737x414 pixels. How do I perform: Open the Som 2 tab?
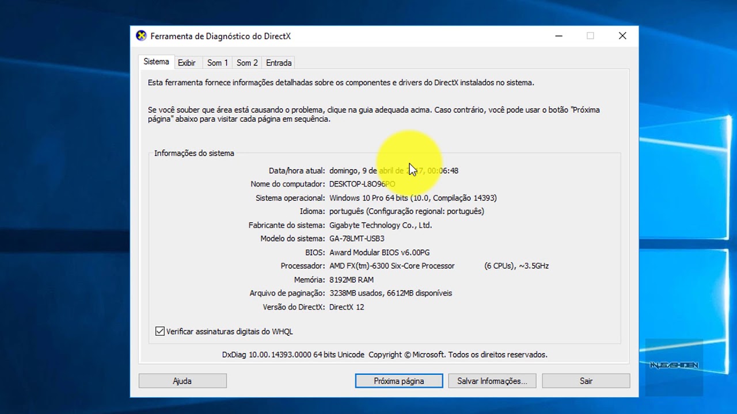pos(247,63)
